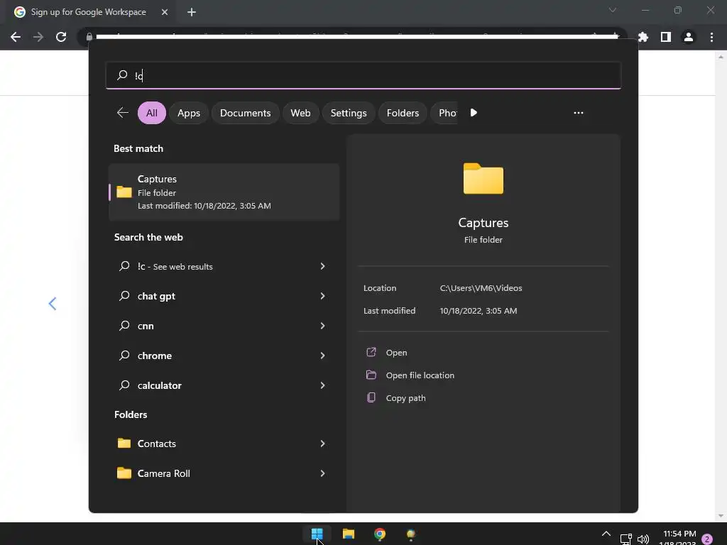The height and width of the screenshot is (545, 727).
Task: Select the 'calculator' web suggestion
Action: 160,385
